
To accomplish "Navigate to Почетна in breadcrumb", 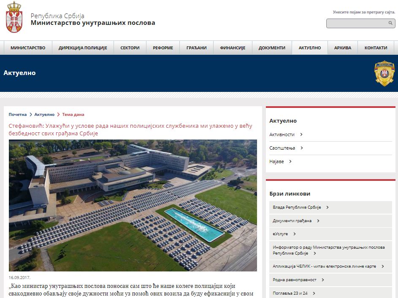I will pyautogui.click(x=18, y=114).
